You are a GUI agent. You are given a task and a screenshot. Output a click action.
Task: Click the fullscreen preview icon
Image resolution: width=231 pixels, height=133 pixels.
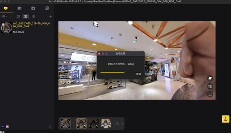coord(210,94)
